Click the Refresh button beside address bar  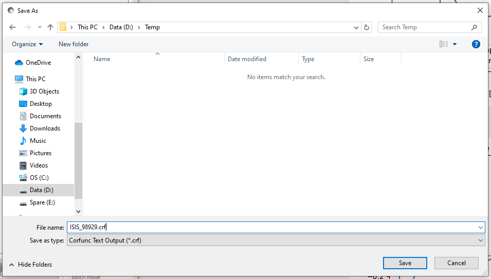tap(367, 27)
